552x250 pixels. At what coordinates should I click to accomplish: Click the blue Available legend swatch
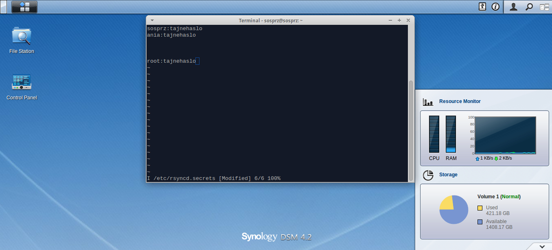480,222
